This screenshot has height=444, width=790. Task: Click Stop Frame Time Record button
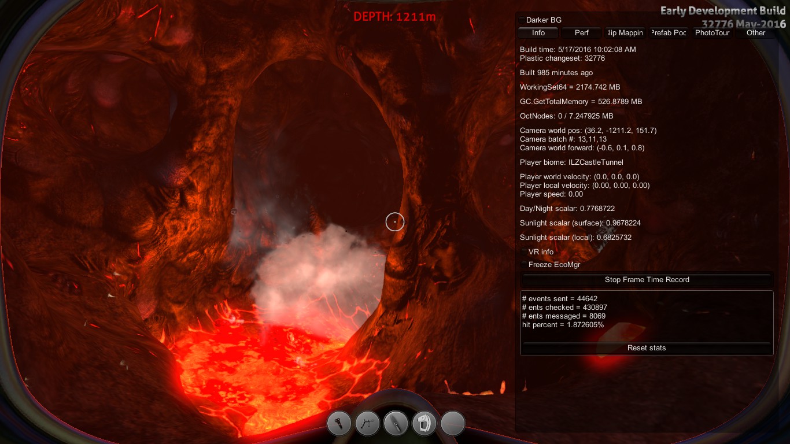(647, 280)
